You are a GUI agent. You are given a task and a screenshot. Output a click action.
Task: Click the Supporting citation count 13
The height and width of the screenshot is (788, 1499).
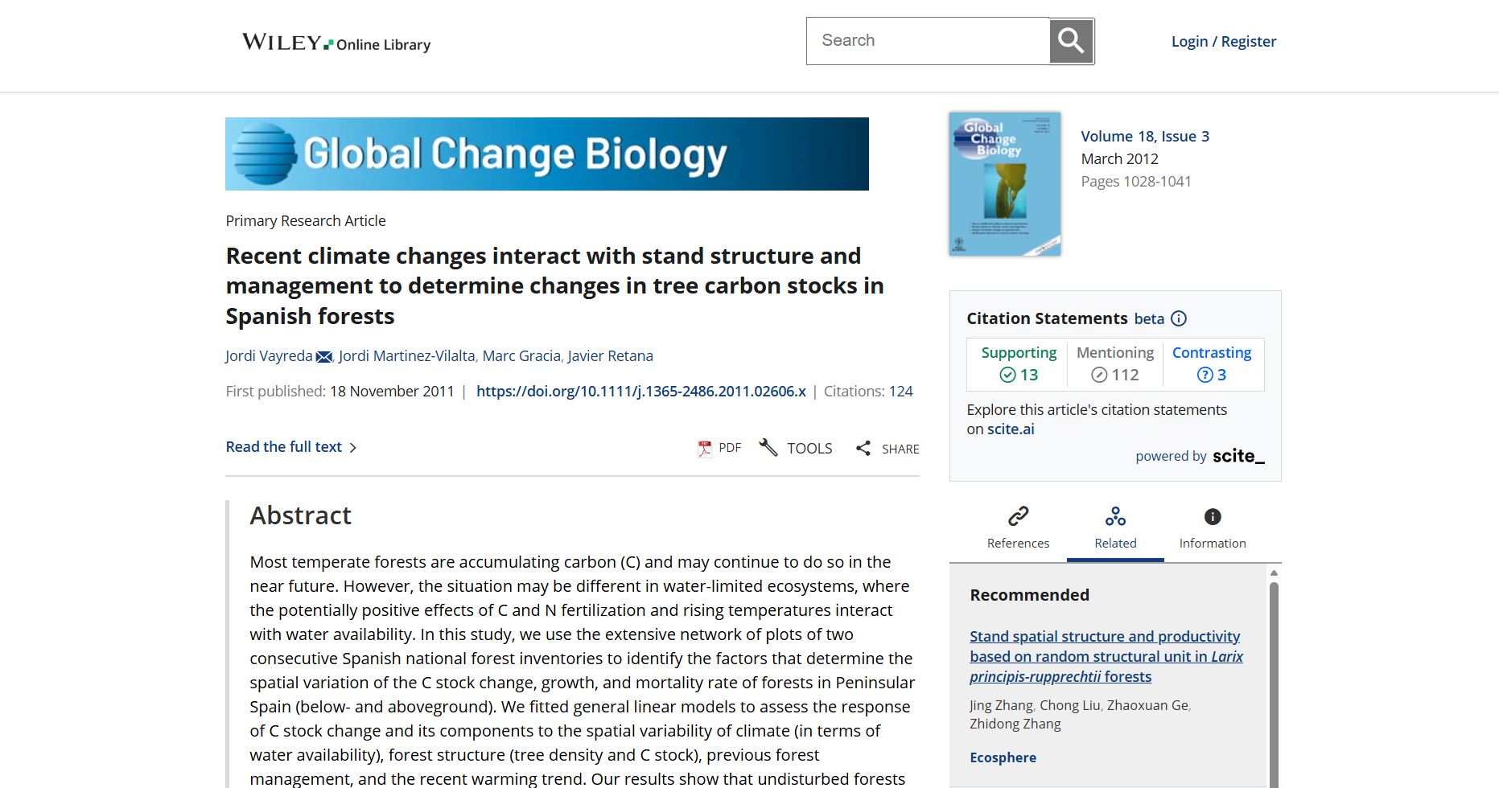(1018, 374)
